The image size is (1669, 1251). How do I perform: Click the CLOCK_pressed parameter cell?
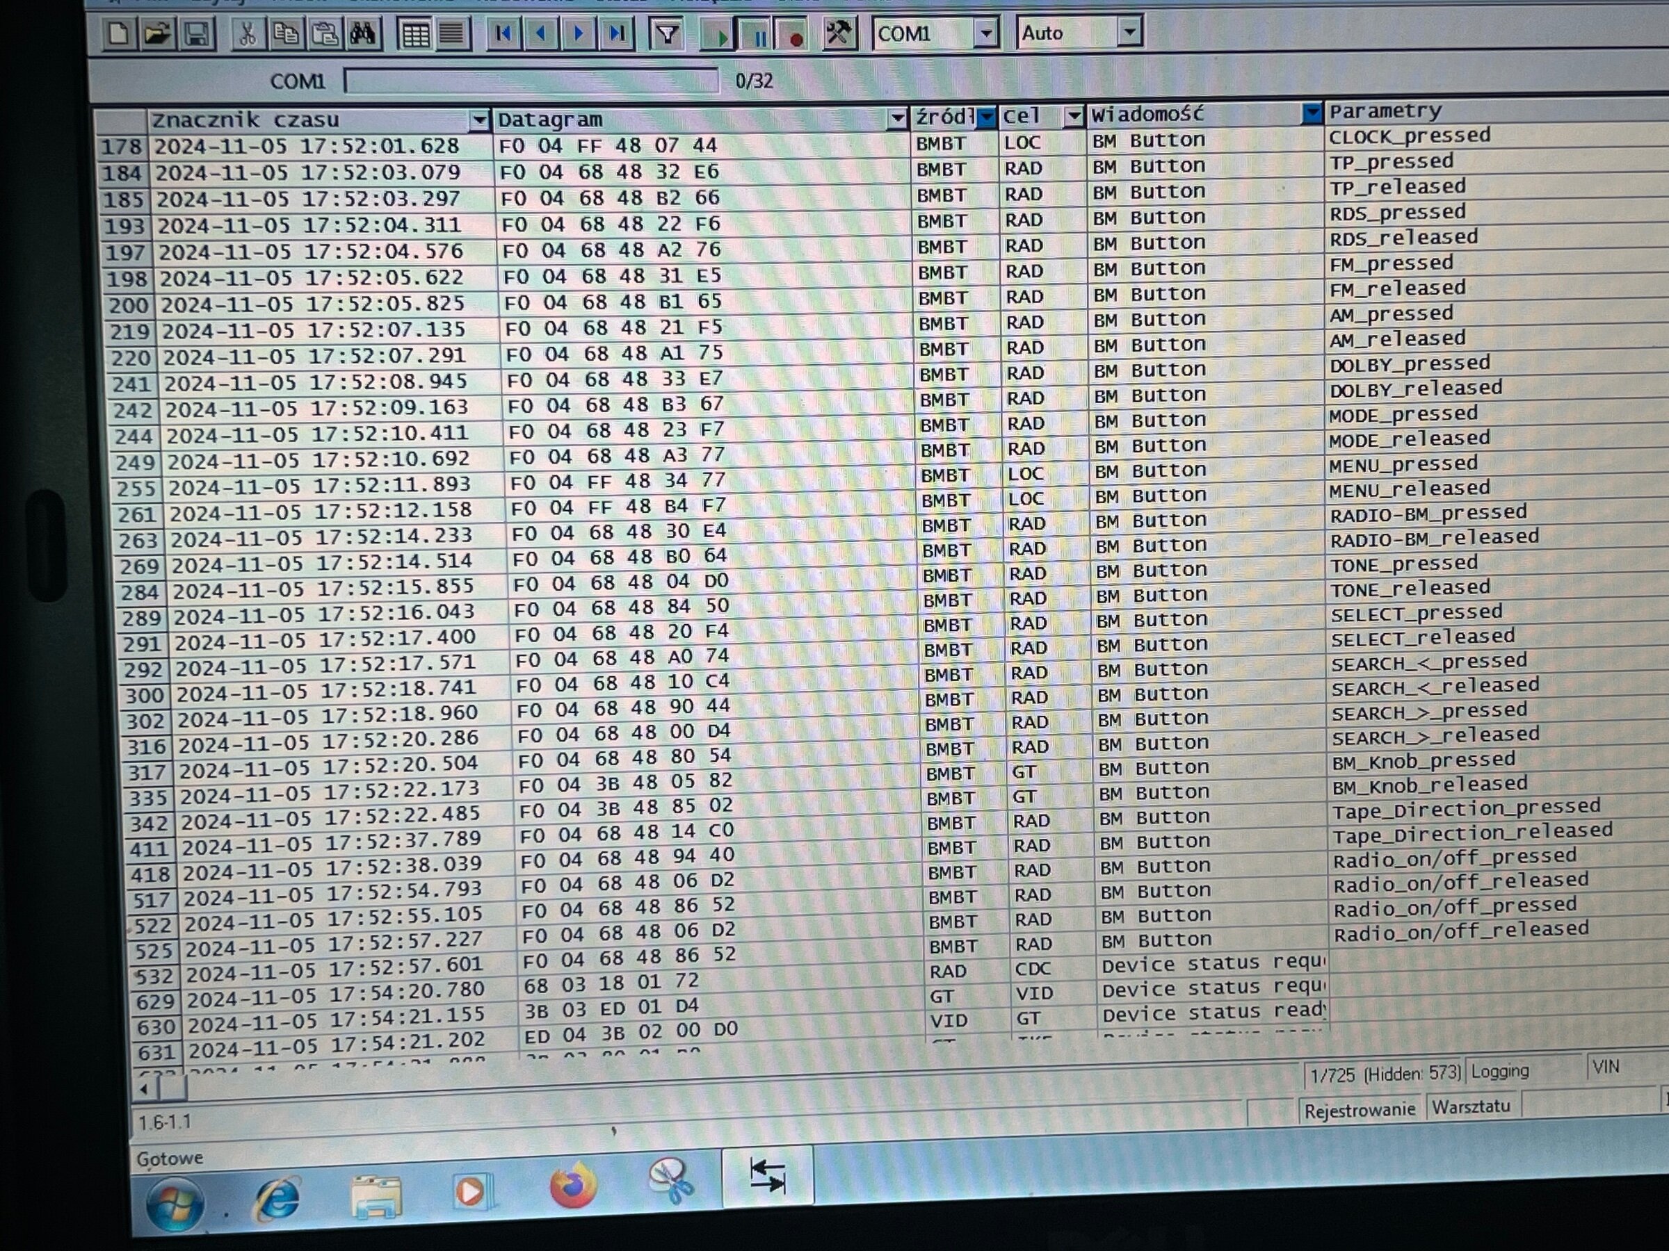1410,136
